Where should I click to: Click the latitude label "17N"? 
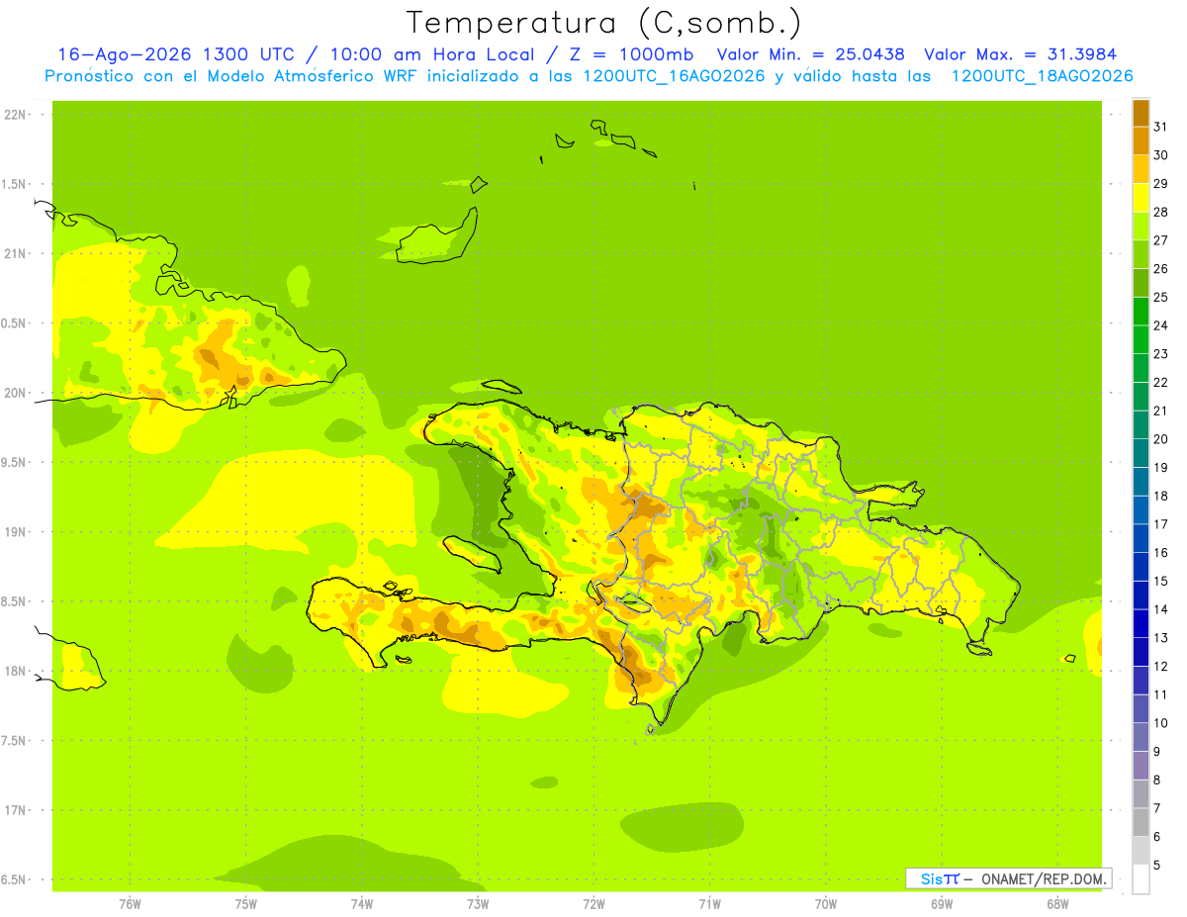tap(16, 810)
